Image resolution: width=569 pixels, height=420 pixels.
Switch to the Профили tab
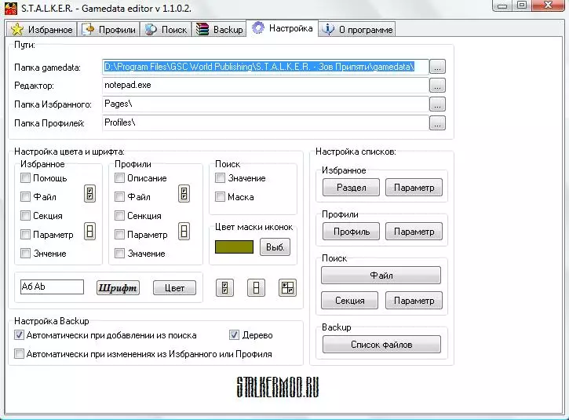pyautogui.click(x=108, y=29)
